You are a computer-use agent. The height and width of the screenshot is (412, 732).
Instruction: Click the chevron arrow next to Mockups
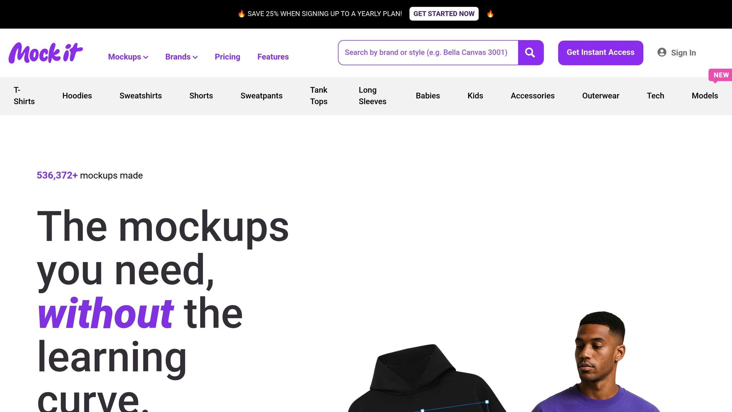(x=145, y=57)
